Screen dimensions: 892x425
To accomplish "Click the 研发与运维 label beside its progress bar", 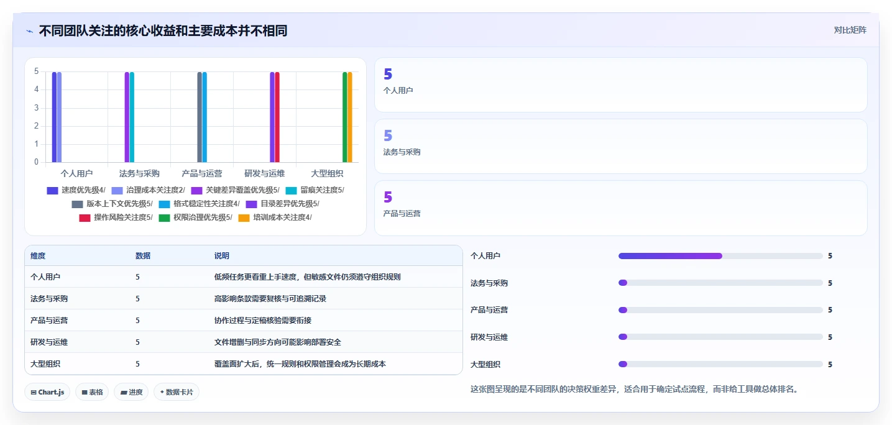I will [489, 337].
